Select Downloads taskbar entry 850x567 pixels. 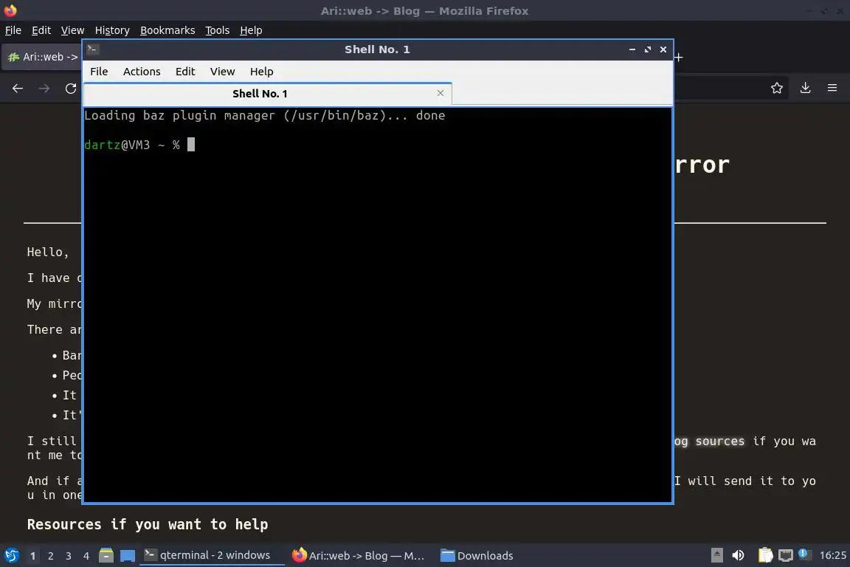click(x=477, y=555)
